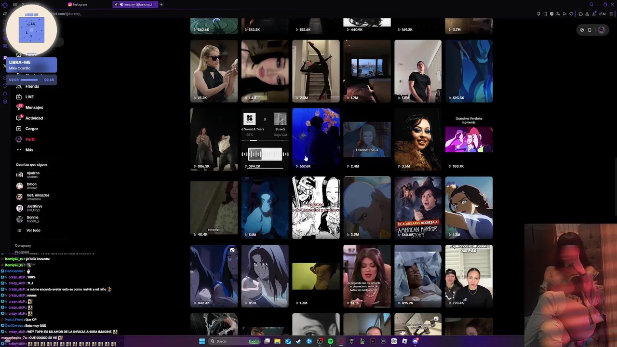Open the TikTok get-app phone icon
The image size is (617, 347).
[590, 30]
